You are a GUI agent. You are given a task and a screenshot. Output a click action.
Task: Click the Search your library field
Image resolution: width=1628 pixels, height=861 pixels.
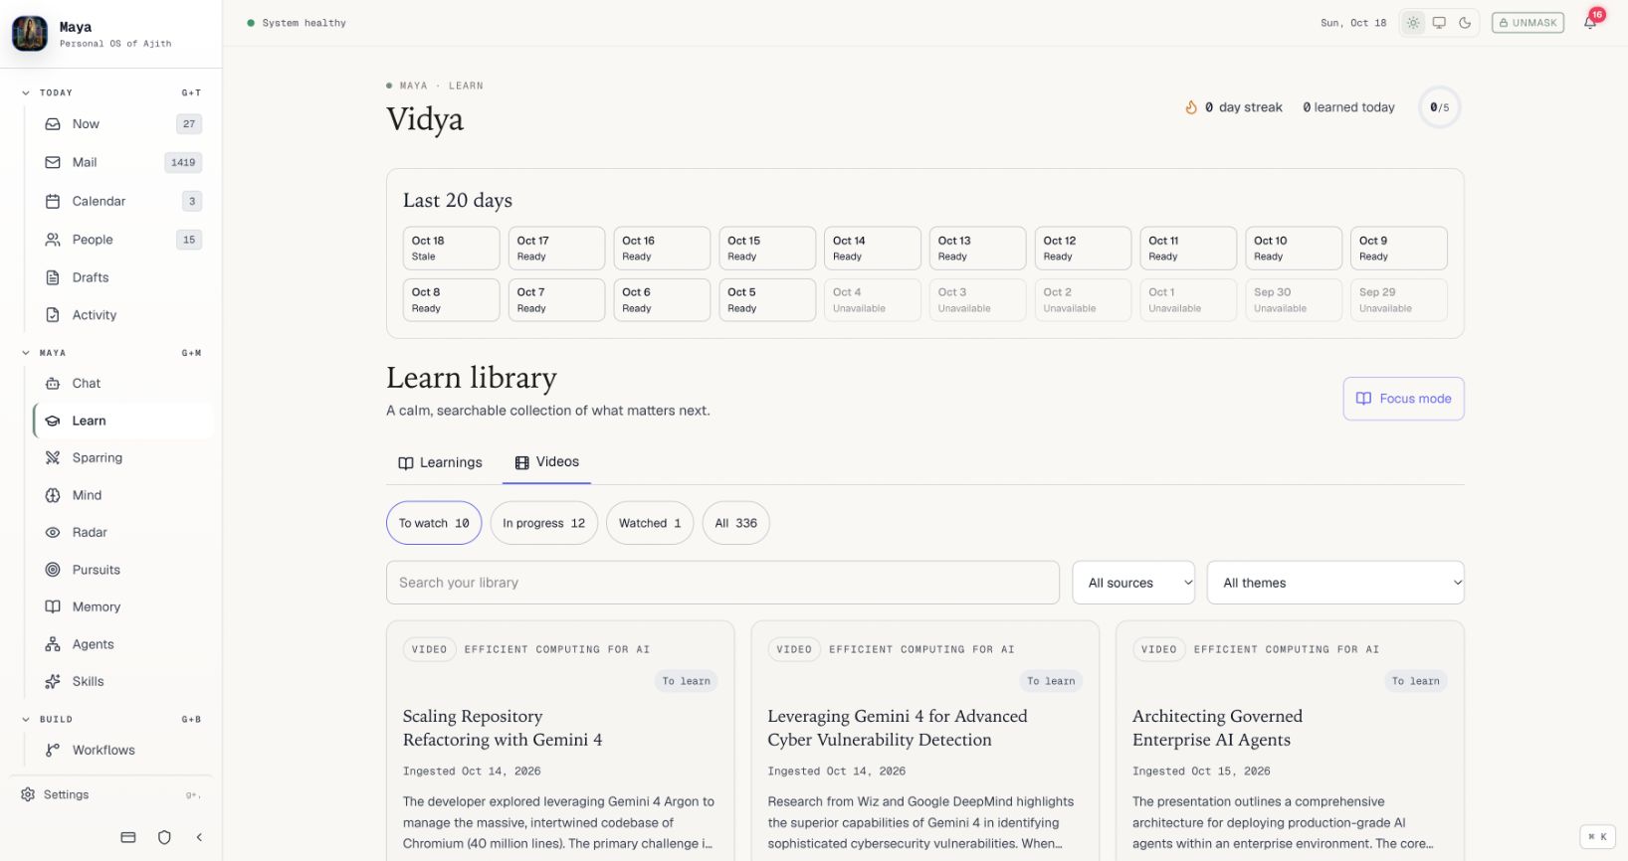(722, 583)
